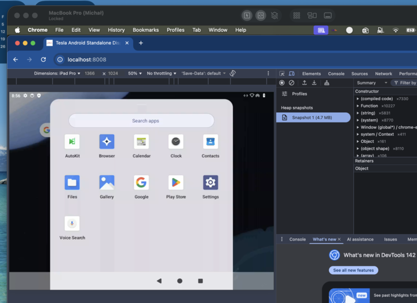Image resolution: width=417 pixels, height=303 pixels.
Task: Open a new Chrome tab
Action: pyautogui.click(x=141, y=43)
